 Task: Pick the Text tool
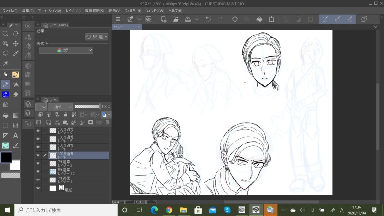[16, 136]
